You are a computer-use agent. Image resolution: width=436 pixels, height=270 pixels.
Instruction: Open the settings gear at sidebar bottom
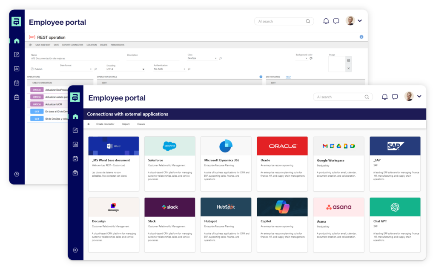pyautogui.click(x=76, y=251)
